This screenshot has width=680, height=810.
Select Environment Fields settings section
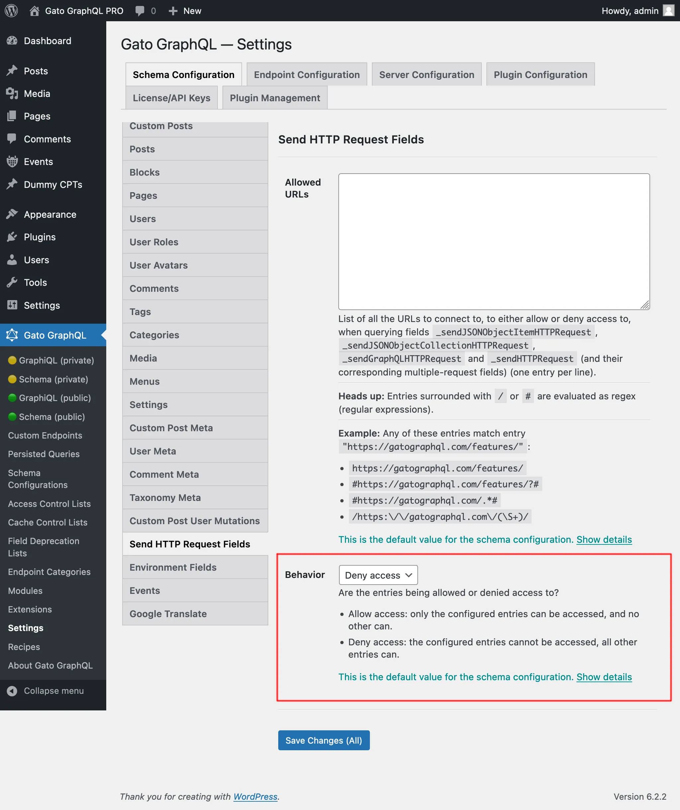coord(195,567)
